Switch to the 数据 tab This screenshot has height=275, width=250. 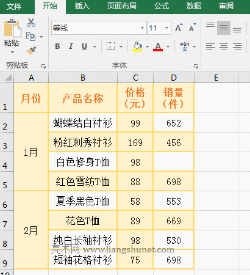coord(194,6)
